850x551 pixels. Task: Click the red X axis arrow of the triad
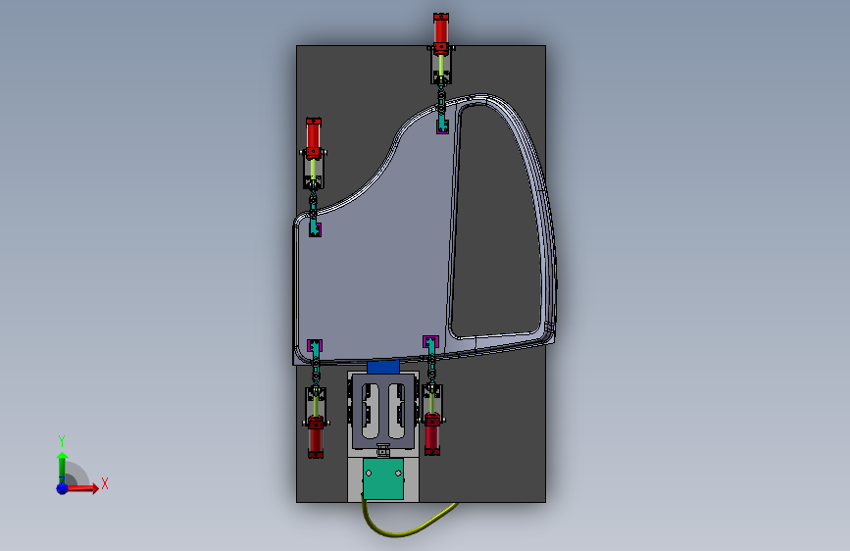82,488
